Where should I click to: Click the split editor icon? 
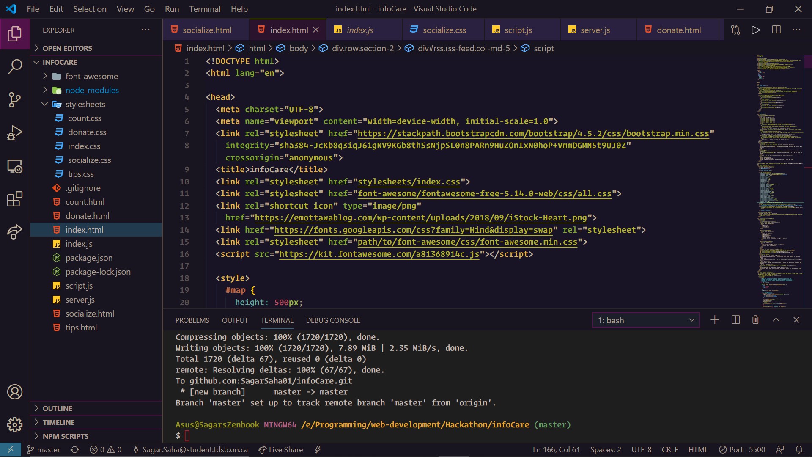(x=776, y=30)
